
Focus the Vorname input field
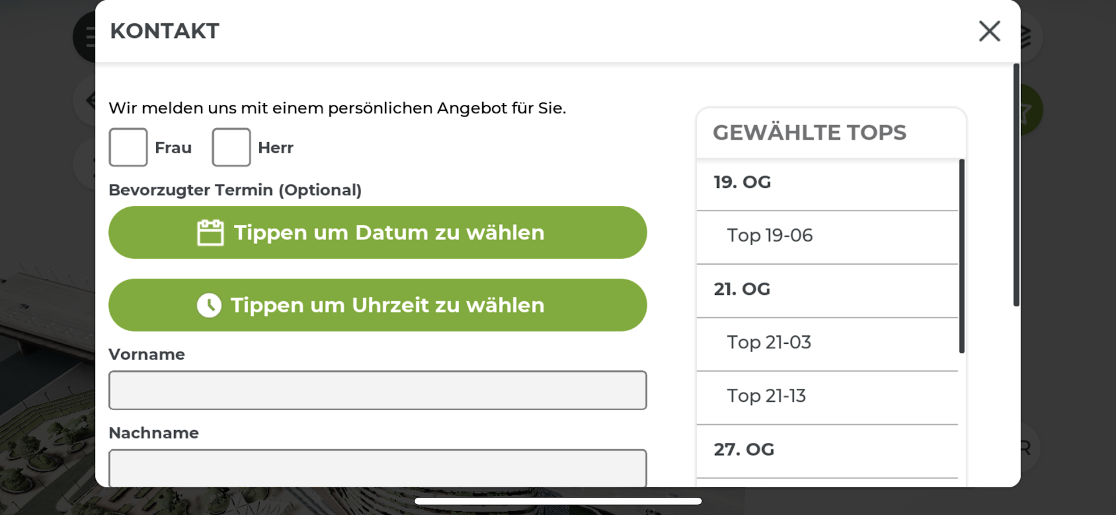[x=377, y=390]
